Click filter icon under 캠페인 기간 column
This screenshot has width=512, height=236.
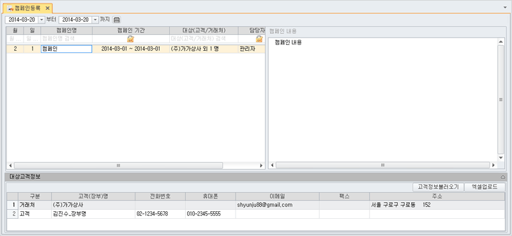coord(131,39)
